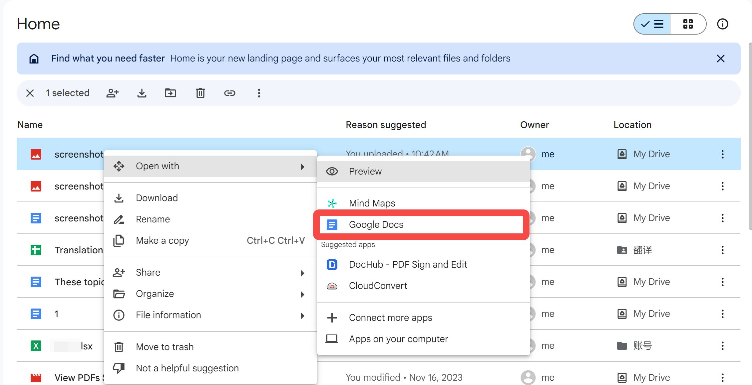Click the trash icon in selection toolbar
This screenshot has height=385, width=752.
[x=200, y=93]
